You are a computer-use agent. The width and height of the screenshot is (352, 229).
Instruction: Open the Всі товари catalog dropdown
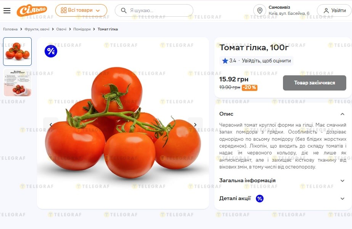81,11
